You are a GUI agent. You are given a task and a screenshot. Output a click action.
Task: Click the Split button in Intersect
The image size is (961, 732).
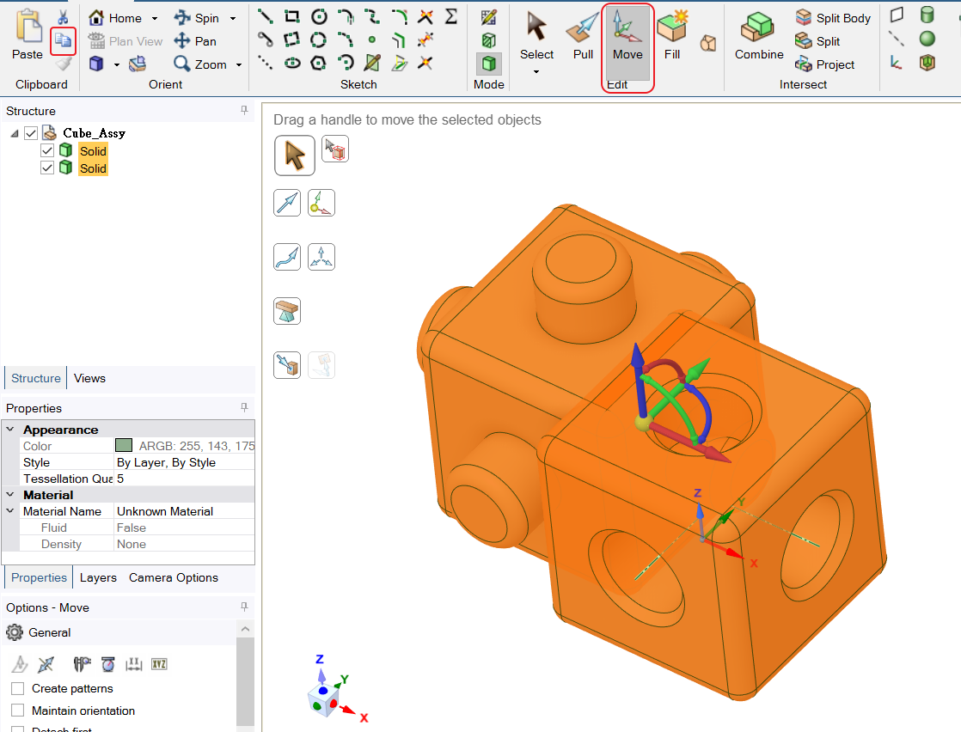click(x=817, y=41)
